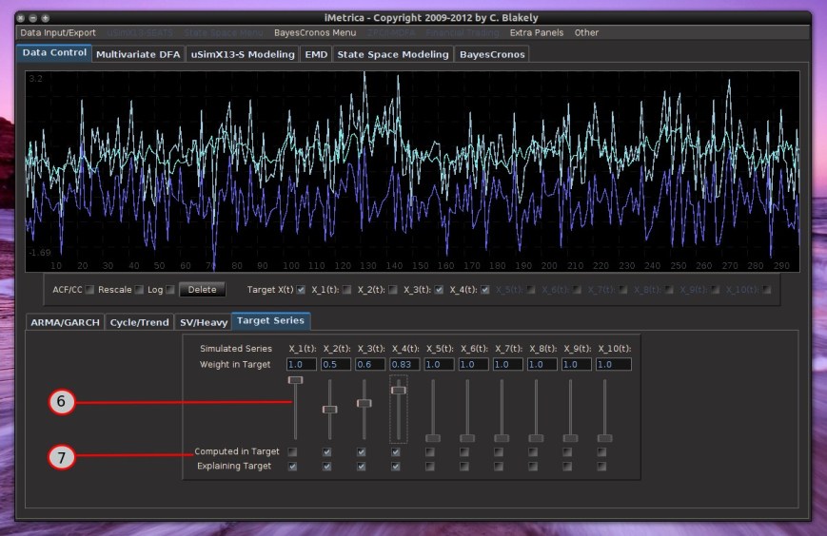Open the ARMA/GARCH sub-tab
Image resolution: width=827 pixels, height=536 pixels.
coord(66,322)
